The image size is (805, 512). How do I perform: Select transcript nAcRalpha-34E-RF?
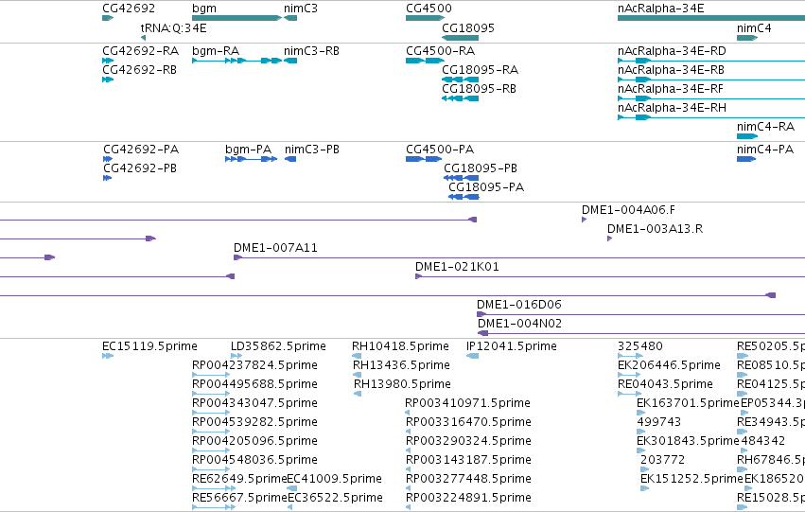click(670, 89)
